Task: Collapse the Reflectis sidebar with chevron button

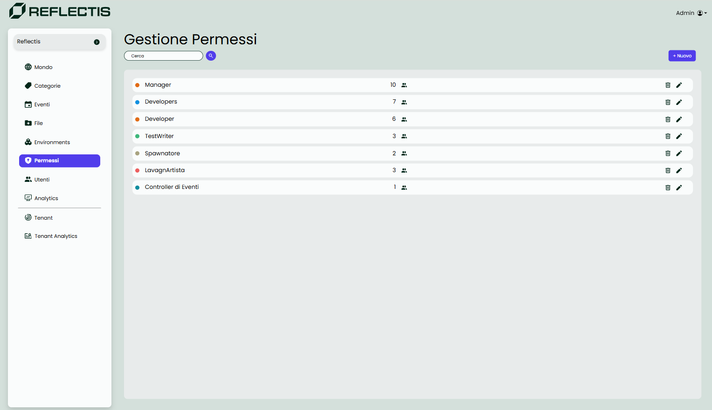Action: click(x=97, y=42)
